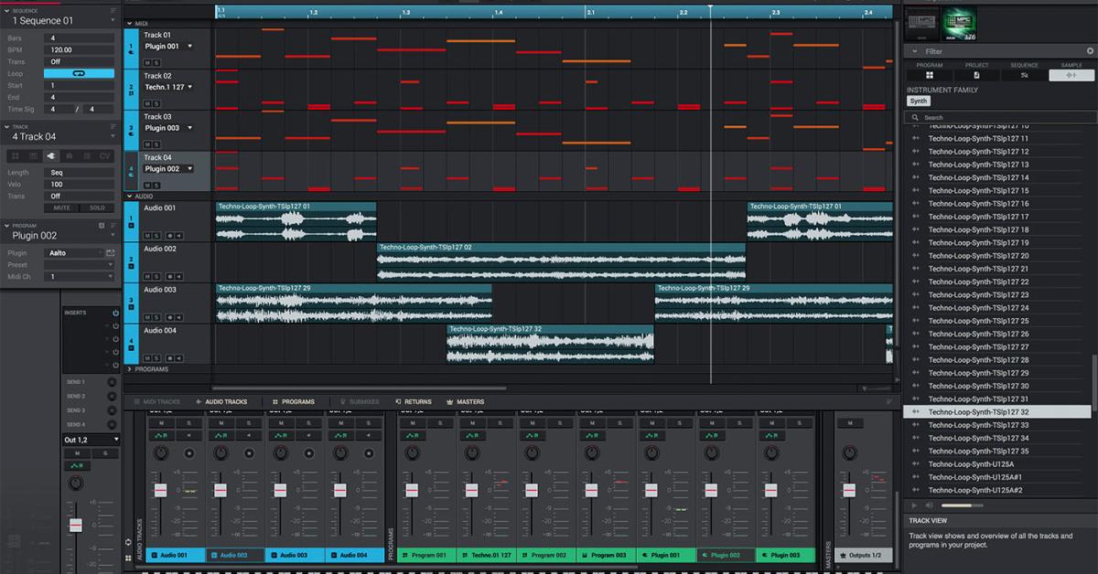
Task: Click the Audio 001 channel volume fader
Action: (x=160, y=491)
